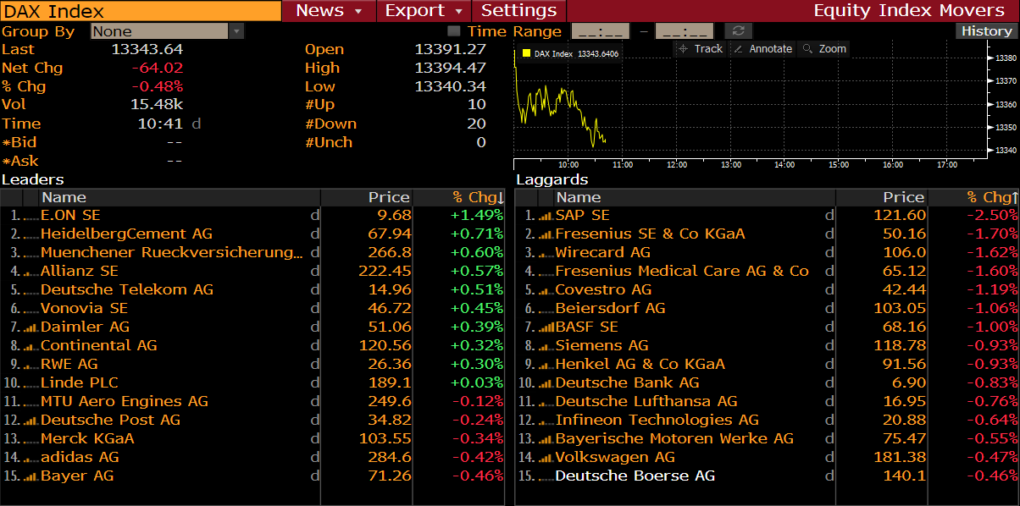
Task: Click the volume bar icon beside RWE AG
Action: pyautogui.click(x=30, y=365)
